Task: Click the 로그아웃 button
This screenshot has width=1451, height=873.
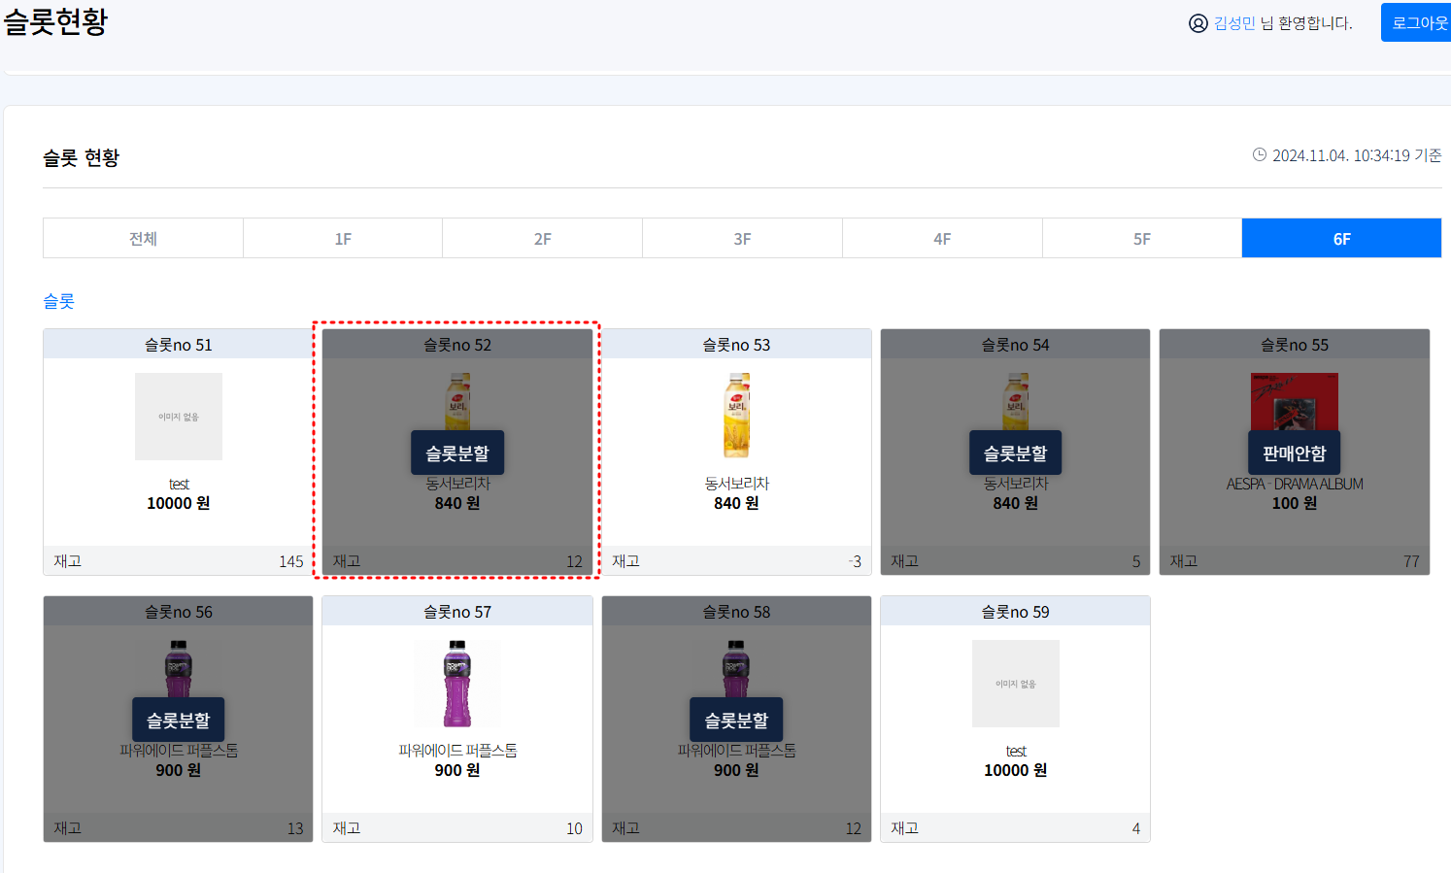Action: 1418,22
